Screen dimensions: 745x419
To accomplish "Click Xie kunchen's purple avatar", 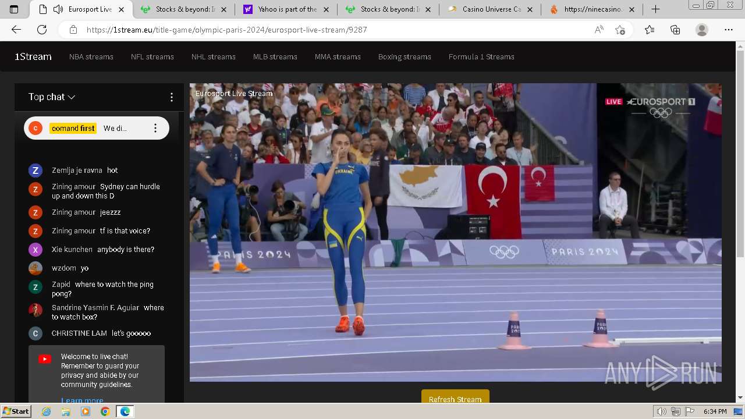I will pyautogui.click(x=36, y=250).
